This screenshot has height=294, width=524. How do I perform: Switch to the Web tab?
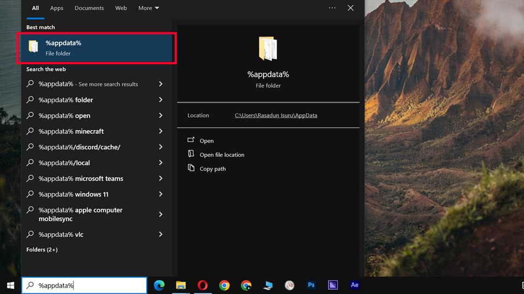(121, 8)
